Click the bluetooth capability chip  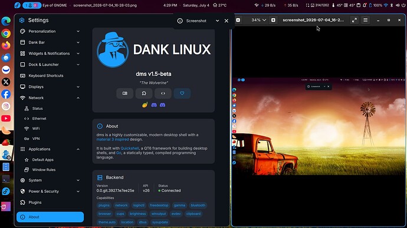[198, 205]
